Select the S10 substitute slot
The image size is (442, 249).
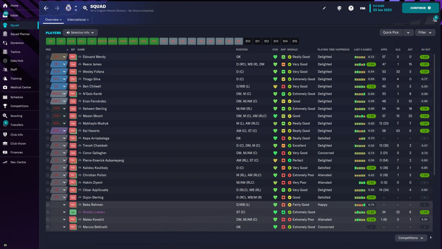point(248,41)
